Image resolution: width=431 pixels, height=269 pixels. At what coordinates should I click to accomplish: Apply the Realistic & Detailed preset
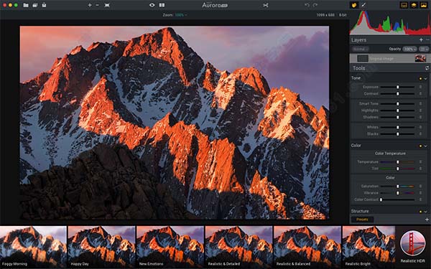pyautogui.click(x=239, y=247)
